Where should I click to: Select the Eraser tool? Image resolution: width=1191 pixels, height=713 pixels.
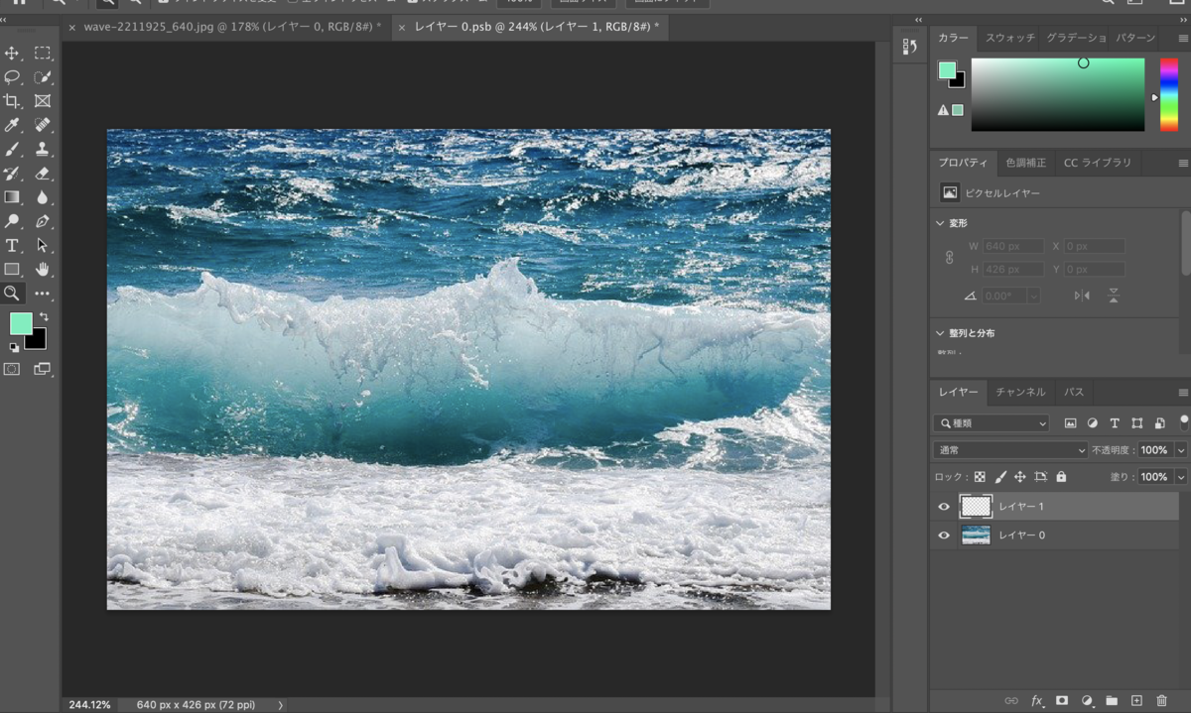[43, 174]
